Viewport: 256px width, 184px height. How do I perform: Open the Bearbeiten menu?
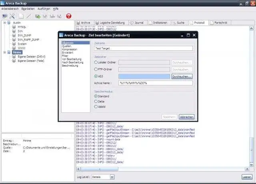pyautogui.click(x=28, y=9)
